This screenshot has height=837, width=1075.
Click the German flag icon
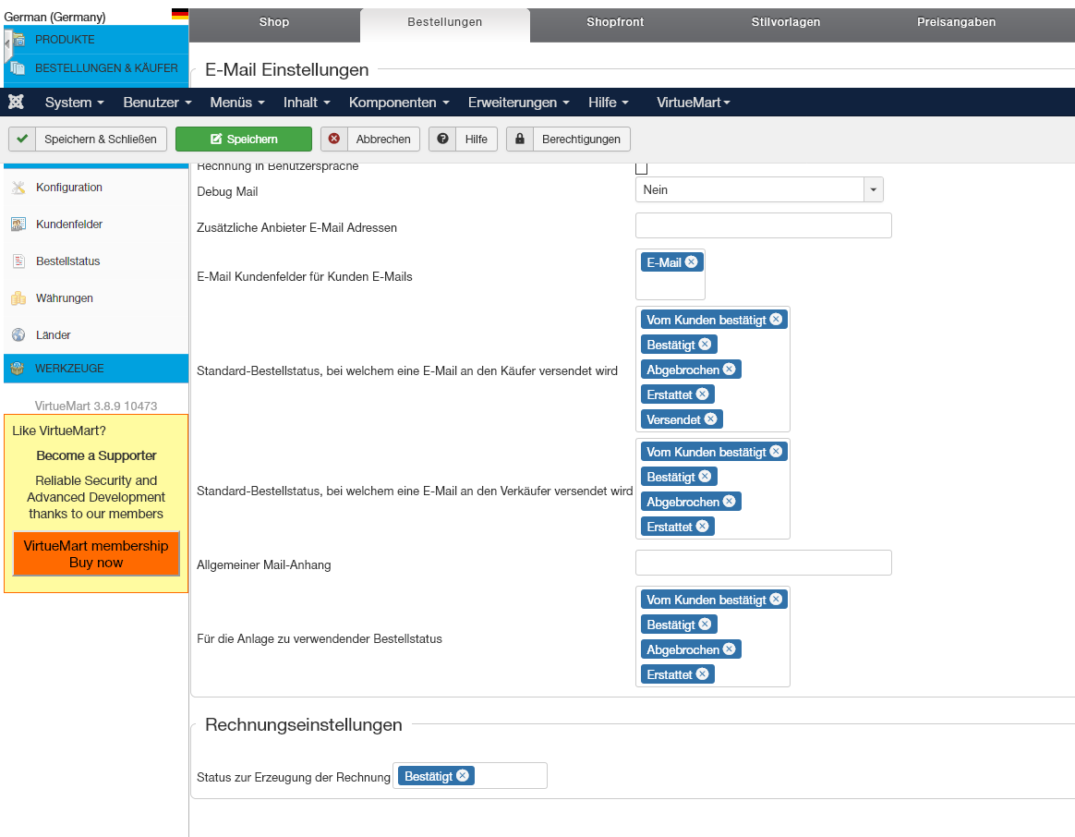pos(179,15)
